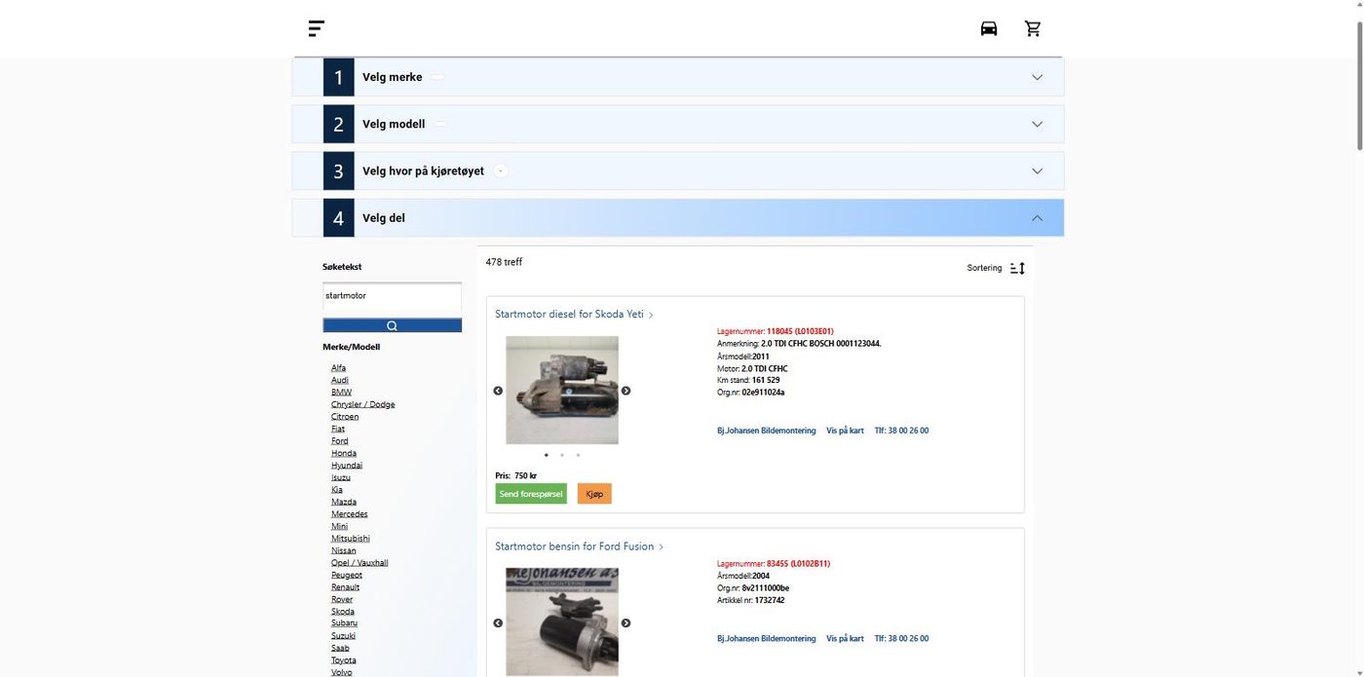Click the Lagernummer 118045 text
Viewport: 1364px width, 677px height.
pos(775,331)
